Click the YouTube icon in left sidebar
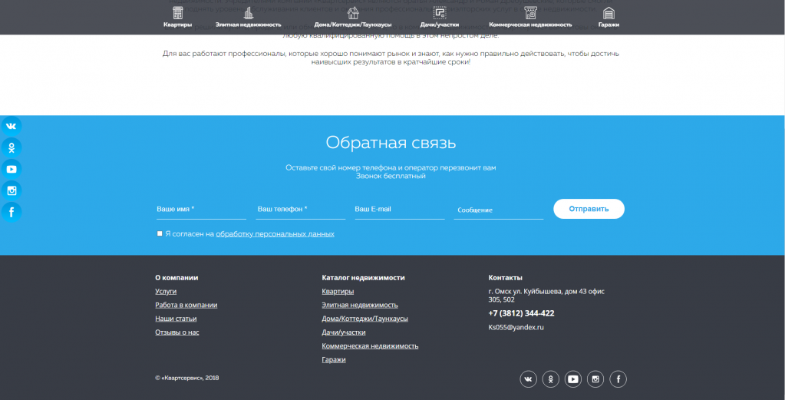The width and height of the screenshot is (785, 400). 12,169
